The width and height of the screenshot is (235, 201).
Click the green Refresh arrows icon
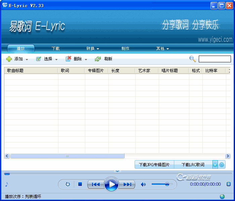pyautogui.click(x=98, y=59)
